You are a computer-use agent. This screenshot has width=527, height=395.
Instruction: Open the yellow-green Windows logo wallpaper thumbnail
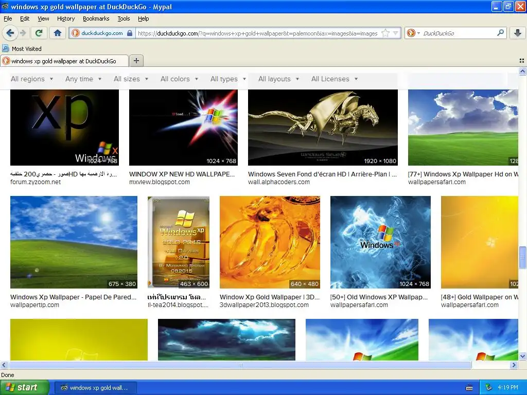(x=79, y=339)
